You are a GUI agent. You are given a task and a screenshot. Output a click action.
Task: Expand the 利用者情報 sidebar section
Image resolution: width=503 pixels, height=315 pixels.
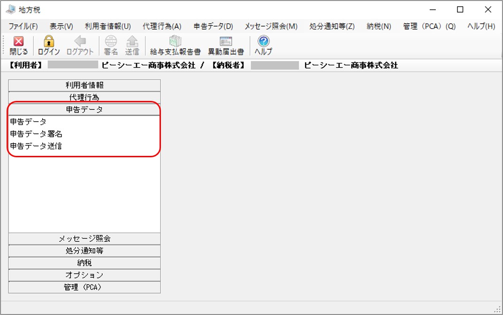click(84, 85)
